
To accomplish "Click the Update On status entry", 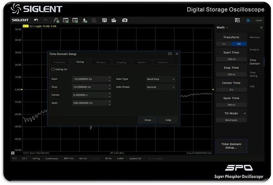I will (135, 159).
